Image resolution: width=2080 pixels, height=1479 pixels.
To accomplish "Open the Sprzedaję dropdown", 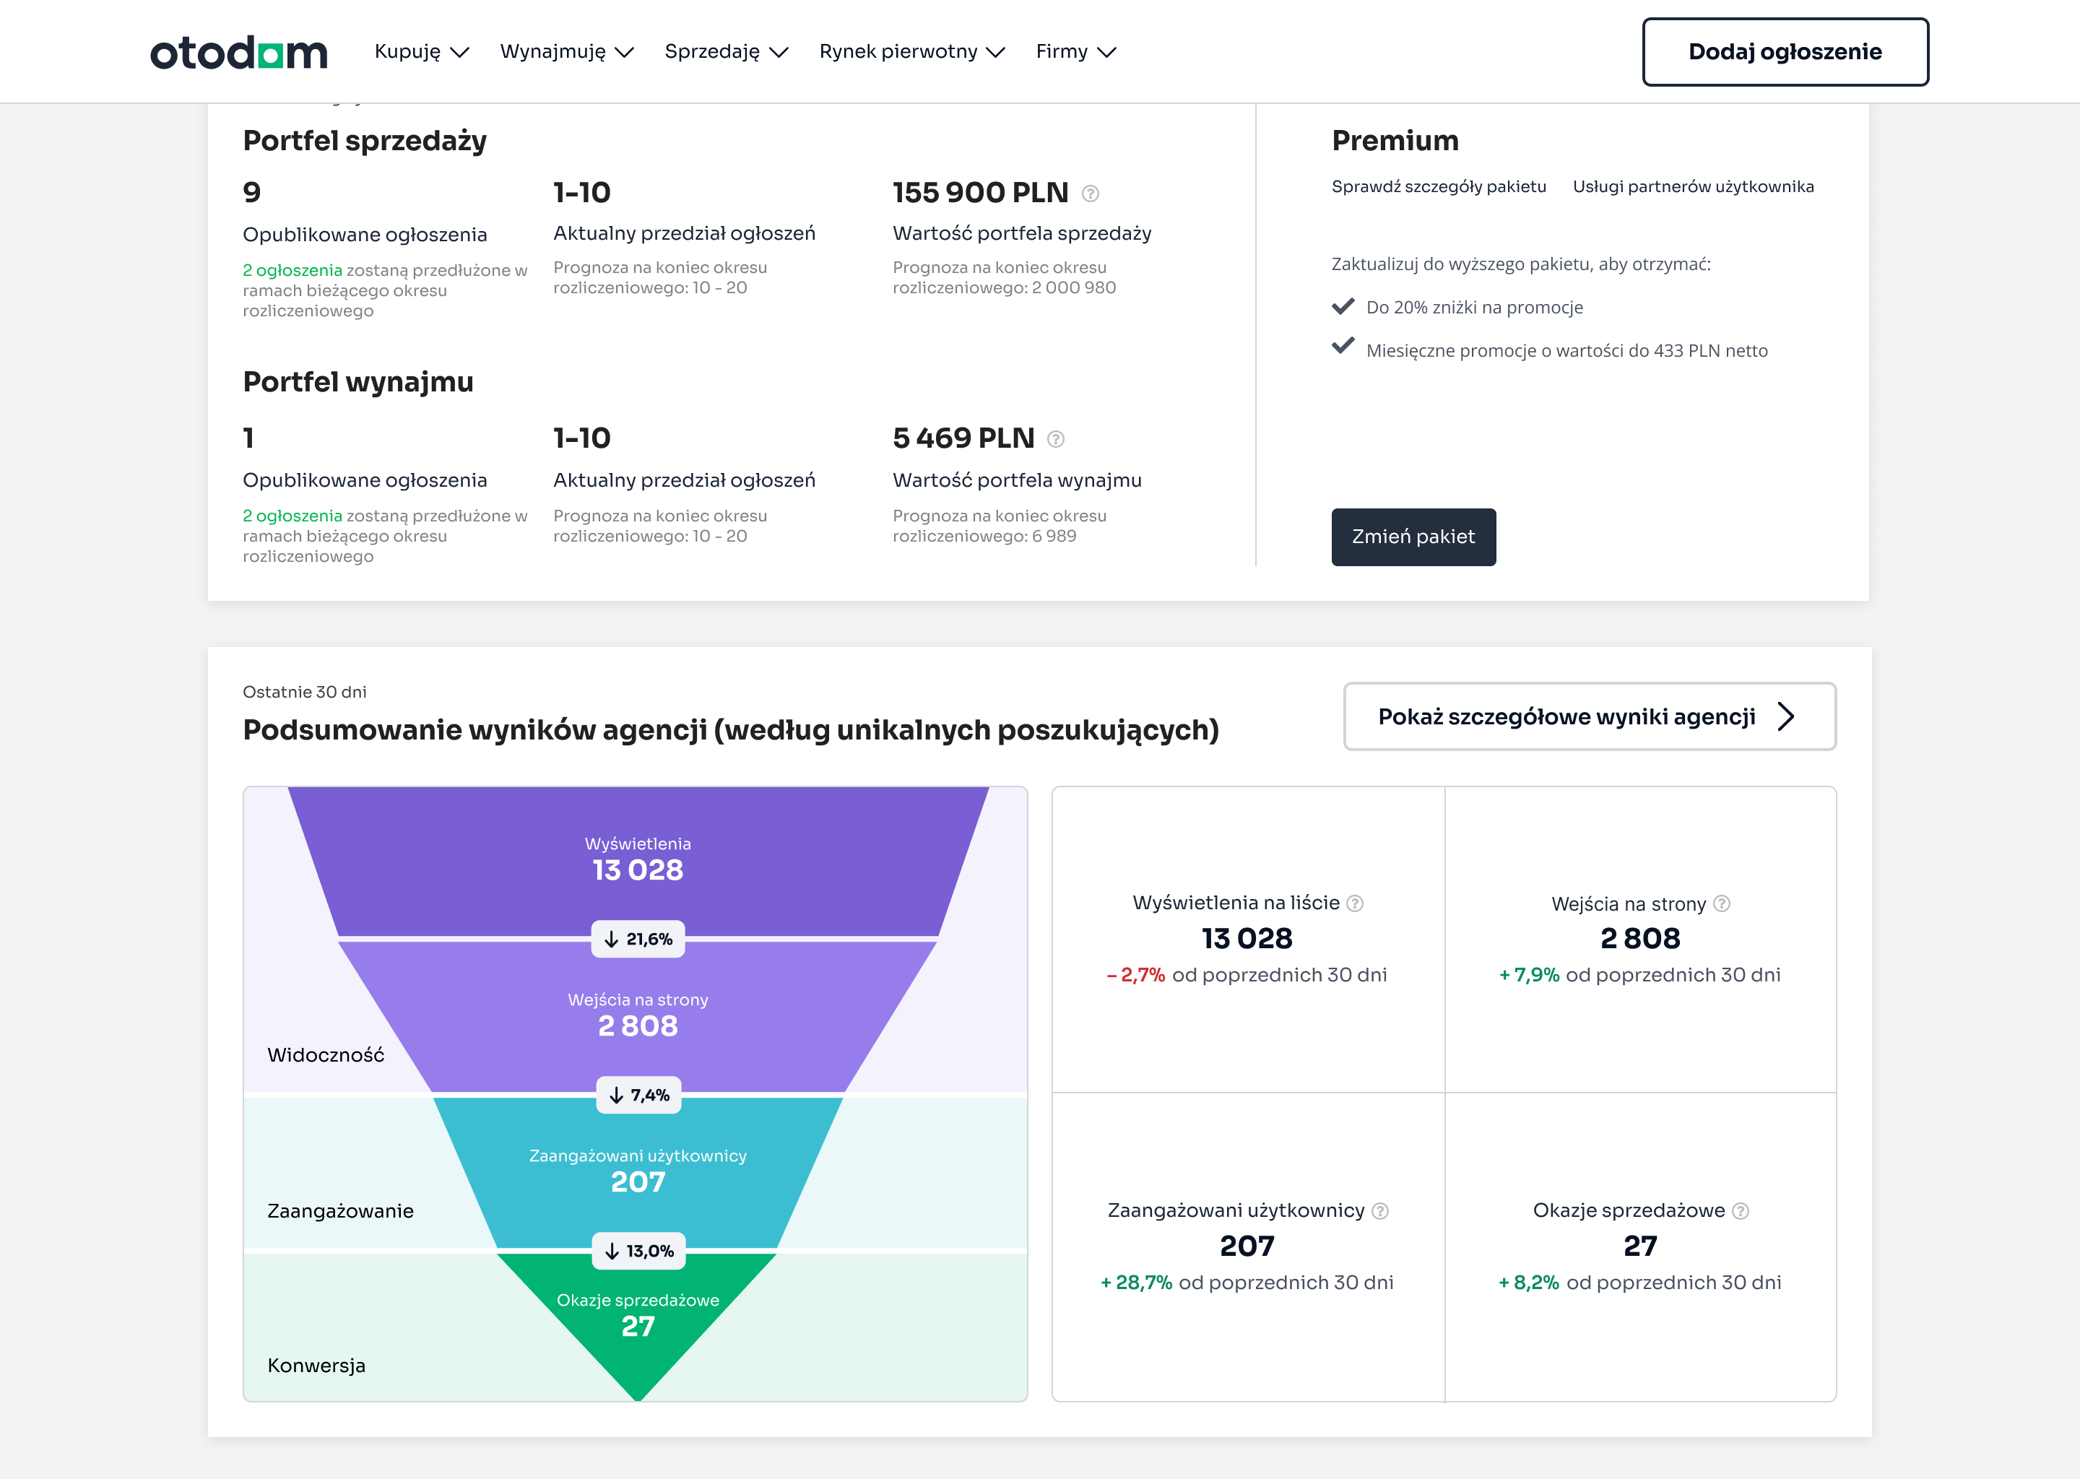I will click(x=726, y=52).
